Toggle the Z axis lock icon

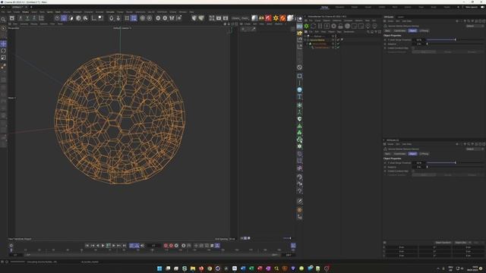[x=34, y=18]
